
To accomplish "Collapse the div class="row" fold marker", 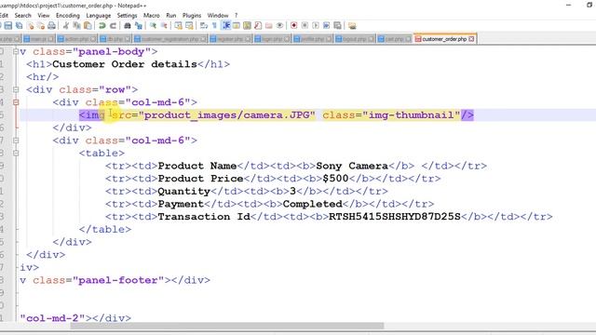I will tap(16, 89).
